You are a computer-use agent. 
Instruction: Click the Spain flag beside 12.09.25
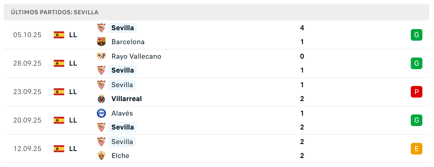(59, 149)
